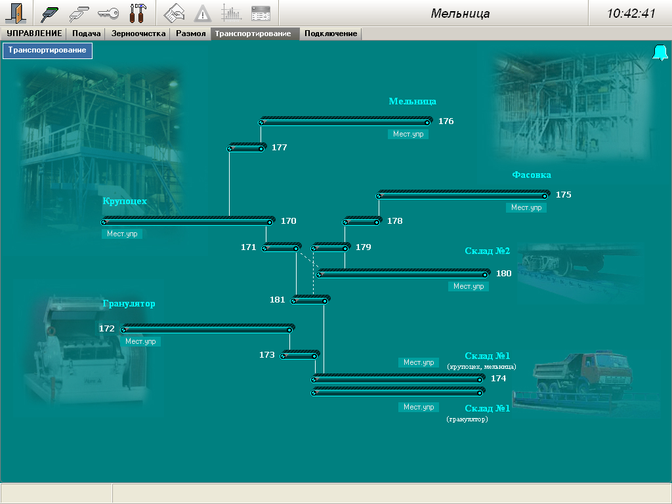672x504 pixels.
Task: Select the Размол tab
Action: [190, 33]
